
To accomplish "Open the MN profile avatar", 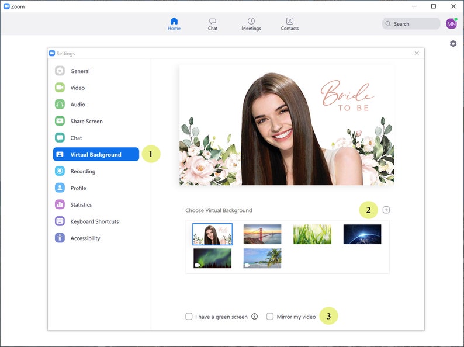I will pyautogui.click(x=452, y=24).
